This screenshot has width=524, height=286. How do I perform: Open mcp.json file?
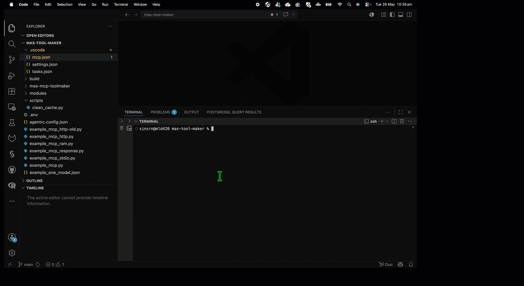click(x=69, y=57)
